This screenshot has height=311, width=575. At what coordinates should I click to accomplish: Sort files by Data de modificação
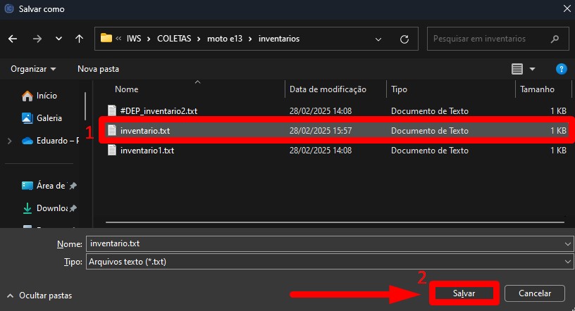[x=328, y=89]
